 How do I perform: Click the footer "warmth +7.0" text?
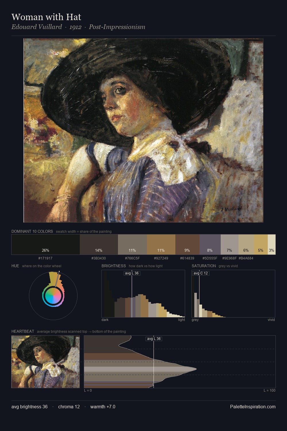point(103,407)
